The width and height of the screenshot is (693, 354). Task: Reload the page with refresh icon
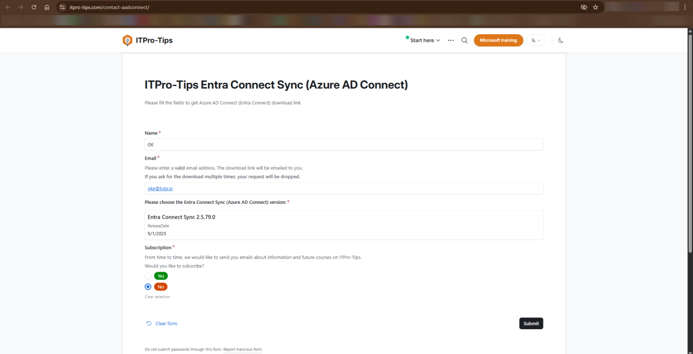click(34, 7)
